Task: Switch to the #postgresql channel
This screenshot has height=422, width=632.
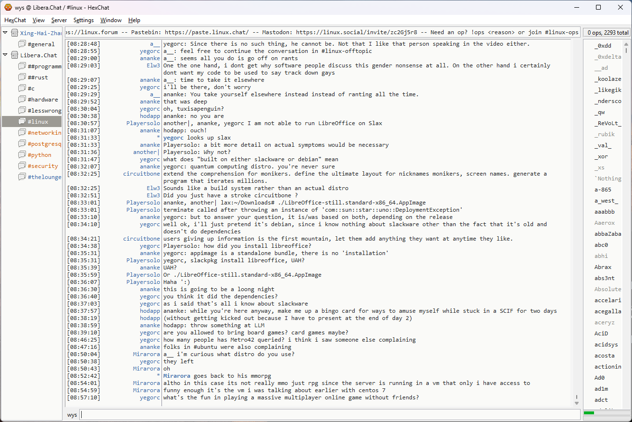Action: 44,144
